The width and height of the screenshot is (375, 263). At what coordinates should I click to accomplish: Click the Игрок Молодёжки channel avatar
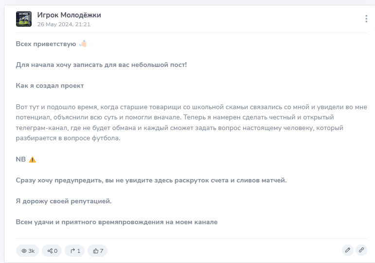(x=24, y=19)
